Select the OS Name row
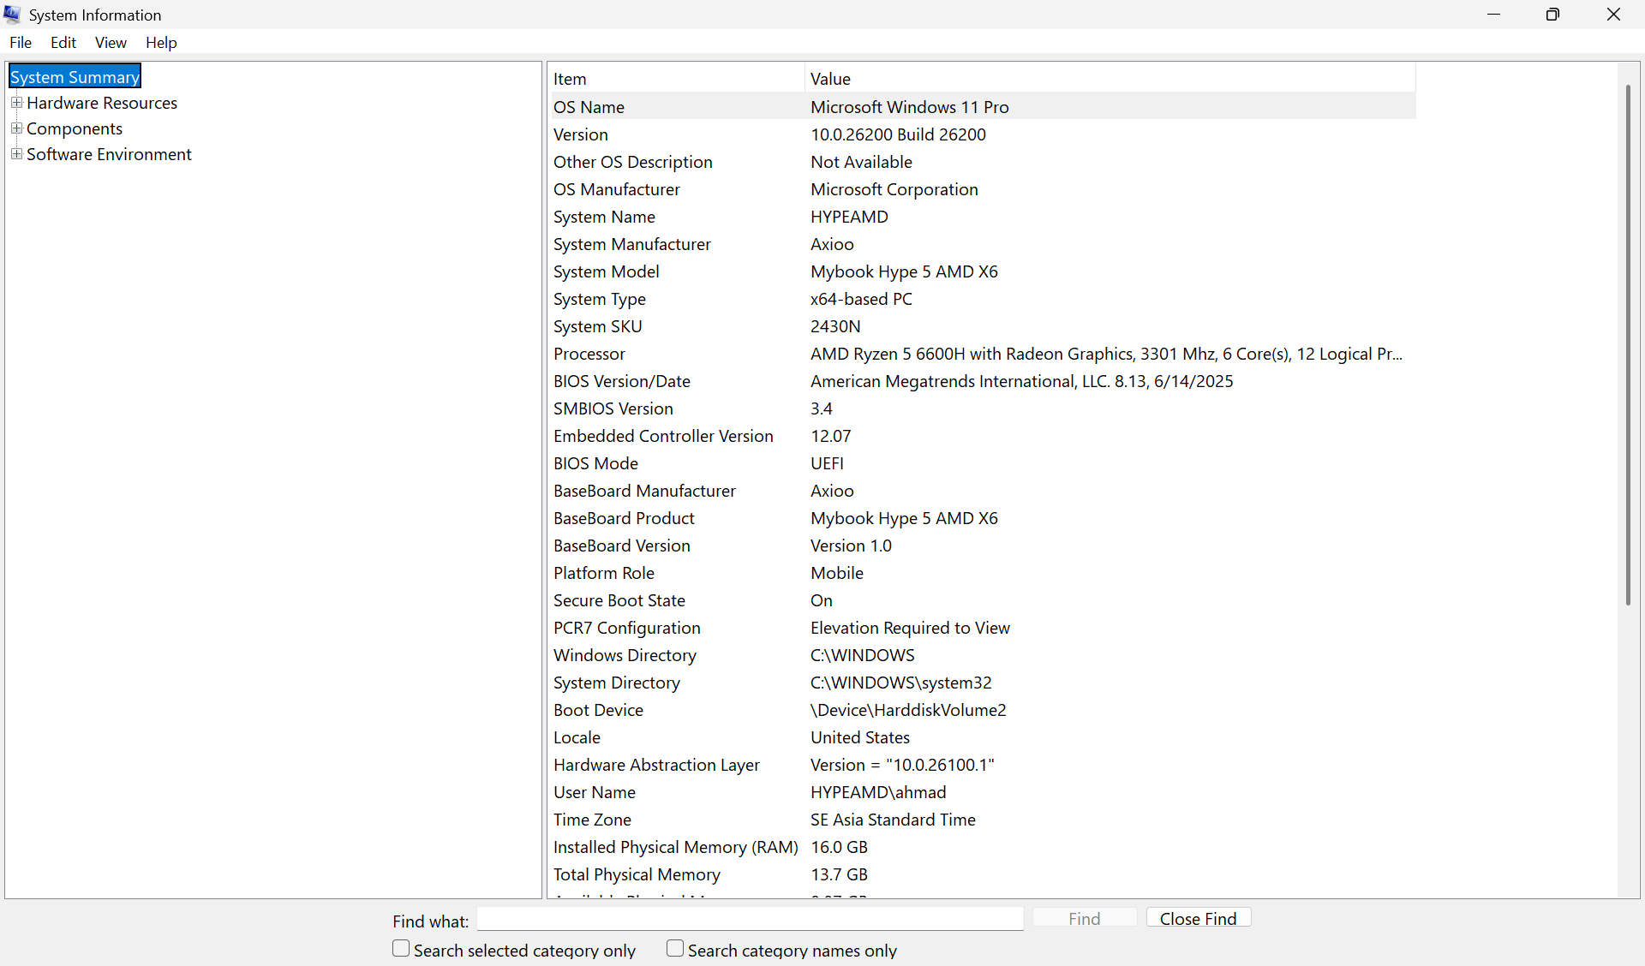This screenshot has width=1645, height=966. pyautogui.click(x=982, y=107)
